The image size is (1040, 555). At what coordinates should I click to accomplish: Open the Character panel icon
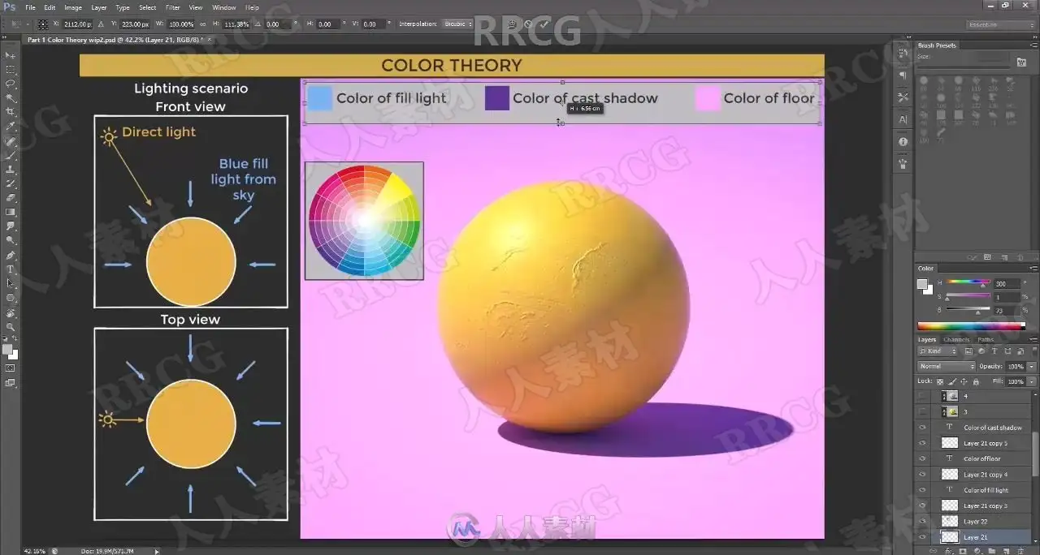[903, 119]
